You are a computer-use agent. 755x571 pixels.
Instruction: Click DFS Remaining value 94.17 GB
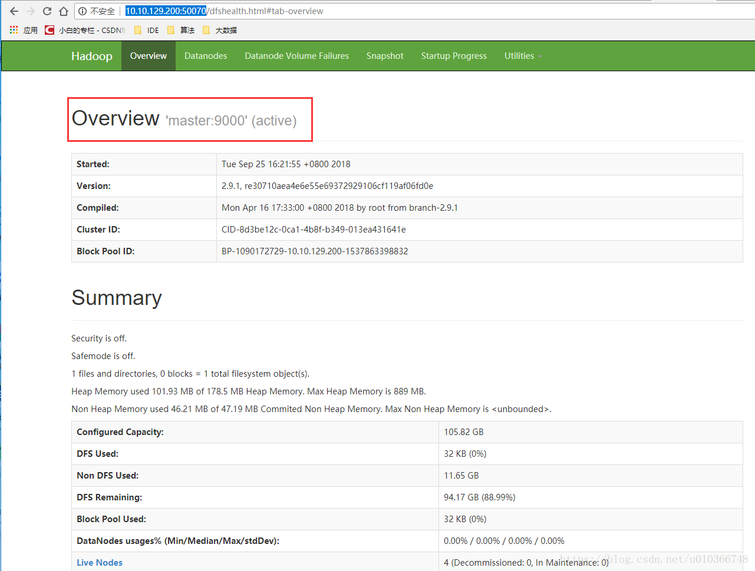coord(480,497)
